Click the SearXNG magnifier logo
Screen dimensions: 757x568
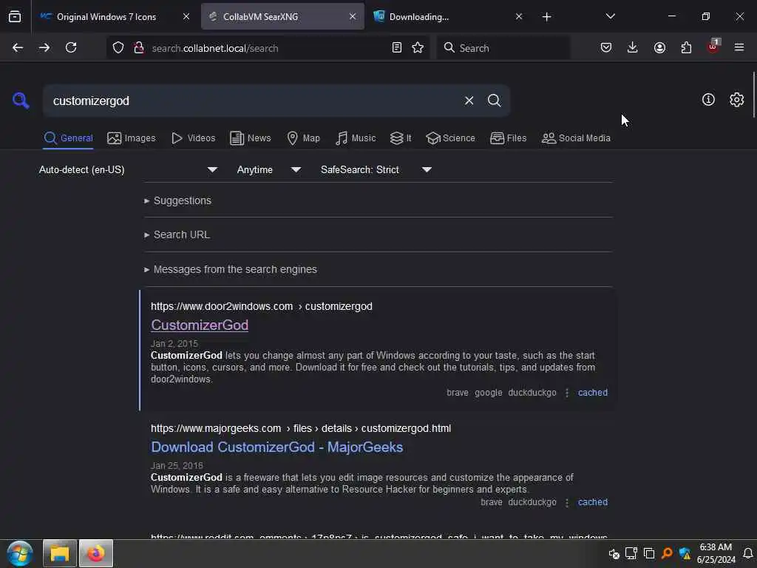tap(21, 101)
